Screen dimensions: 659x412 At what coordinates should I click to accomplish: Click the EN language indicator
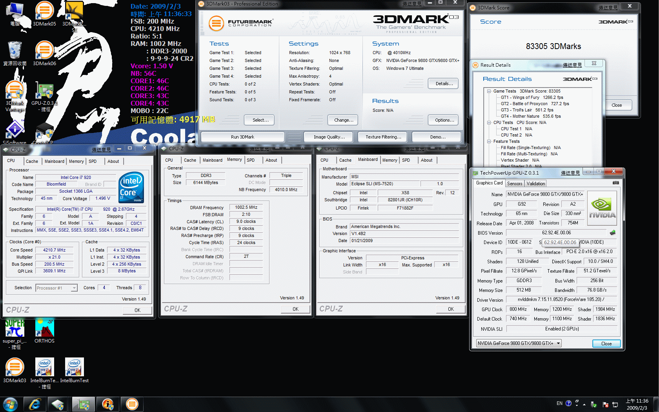tap(559, 403)
